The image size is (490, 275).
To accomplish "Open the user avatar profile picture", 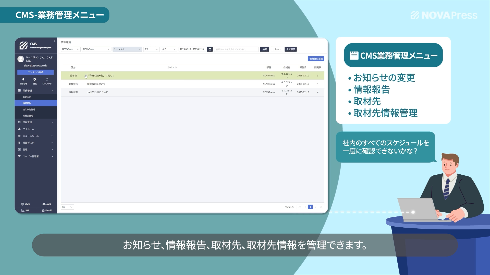I will point(21,59).
